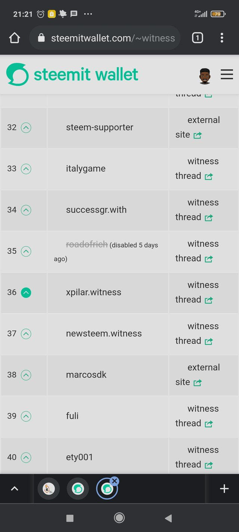Viewport: 239px width, 532px height.
Task: Open the Steemit wallet hamburger menu
Action: pos(227,74)
